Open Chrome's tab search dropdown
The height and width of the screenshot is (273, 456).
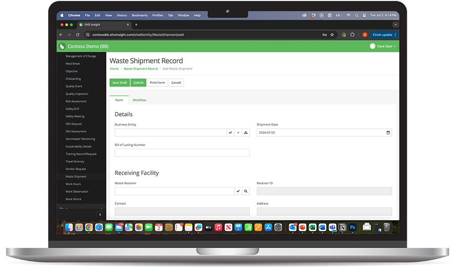(395, 25)
